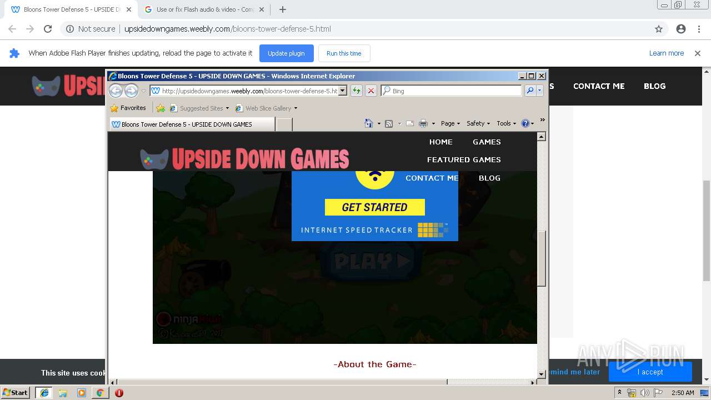
Task: Open the recent pages dropdown arrow in IE
Action: click(x=143, y=91)
